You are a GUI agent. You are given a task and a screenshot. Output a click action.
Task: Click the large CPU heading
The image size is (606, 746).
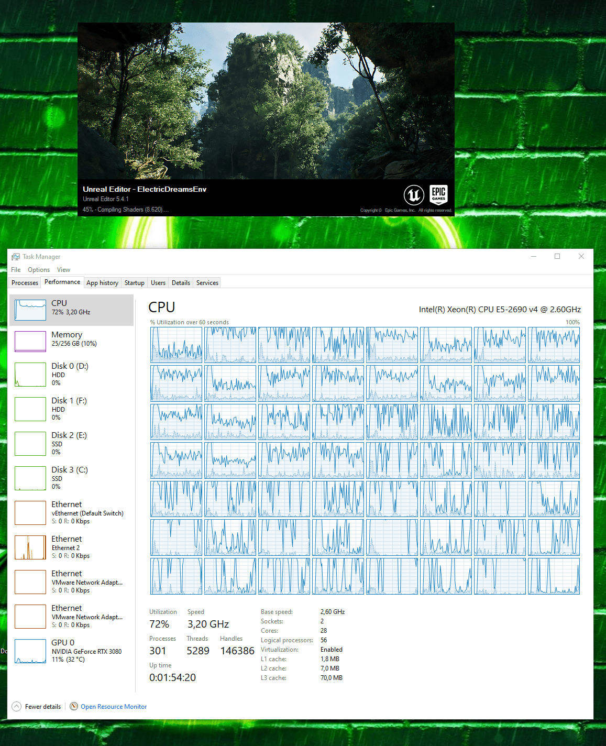(162, 308)
